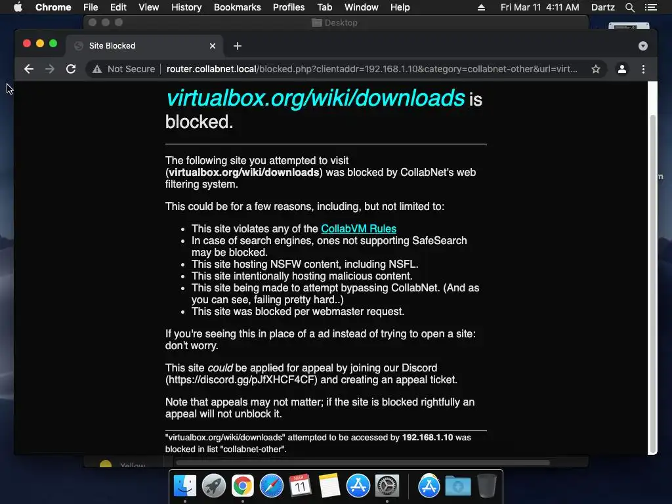Click the Not Secure warning icon

click(x=97, y=69)
